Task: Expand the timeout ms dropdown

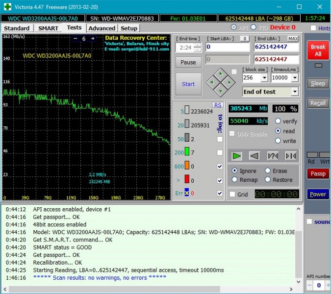Action: (x=295, y=78)
